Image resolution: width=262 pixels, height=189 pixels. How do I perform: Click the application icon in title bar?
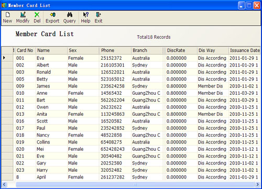pos(4,5)
